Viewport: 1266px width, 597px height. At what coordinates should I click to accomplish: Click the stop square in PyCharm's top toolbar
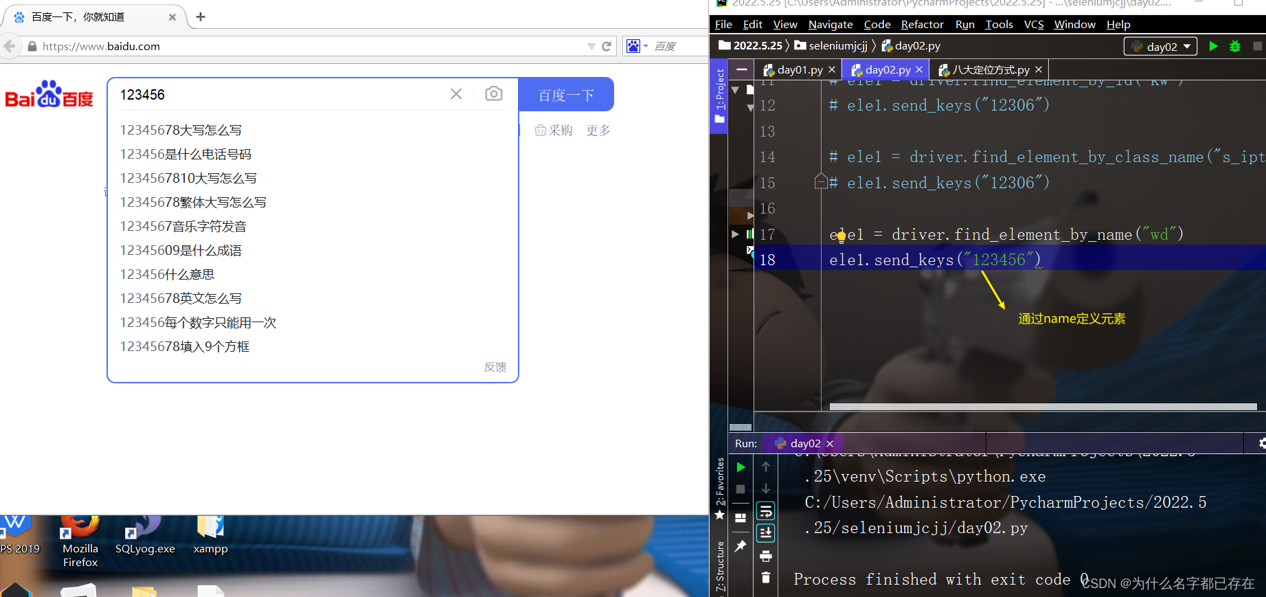(x=1258, y=46)
